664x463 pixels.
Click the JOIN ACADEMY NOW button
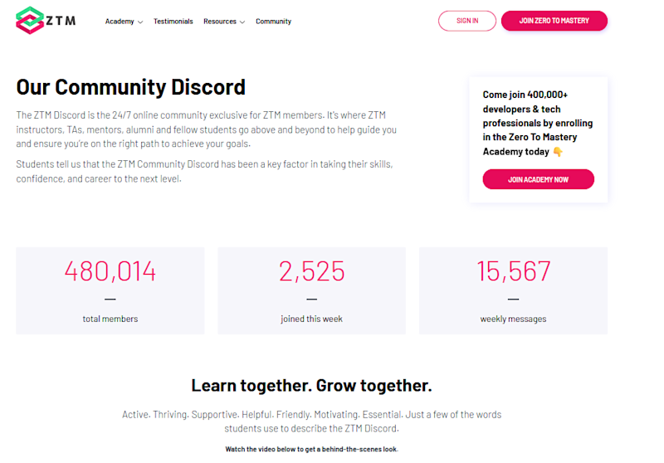pos(538,179)
